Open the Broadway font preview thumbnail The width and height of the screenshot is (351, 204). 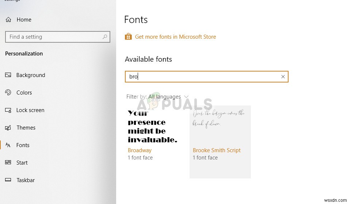[x=152, y=126]
